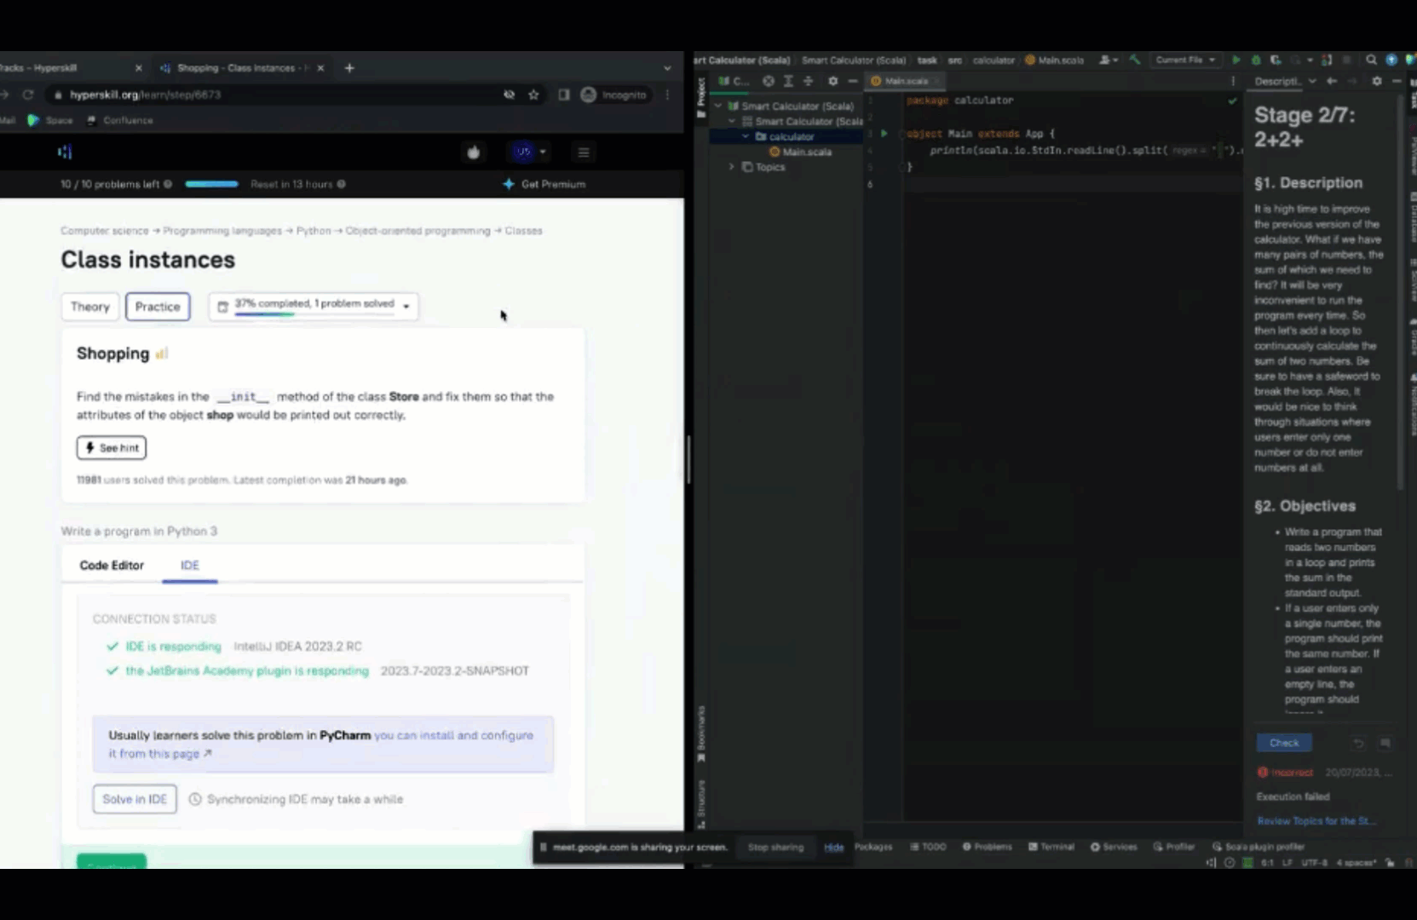Run the program with the green Run icon
Viewport: 1417px width, 920px height.
1236,60
